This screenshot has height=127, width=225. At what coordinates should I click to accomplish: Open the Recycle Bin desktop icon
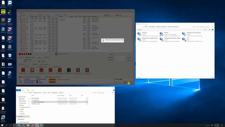click(10, 56)
